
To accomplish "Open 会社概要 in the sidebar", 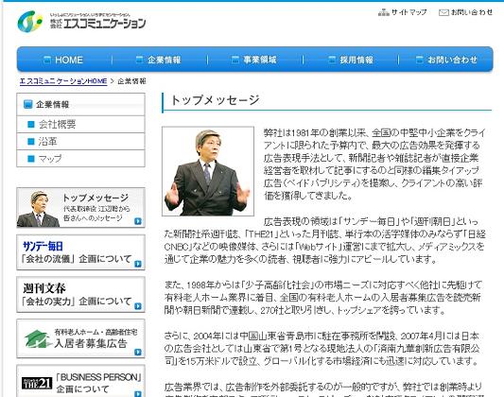I will pyautogui.click(x=80, y=124).
